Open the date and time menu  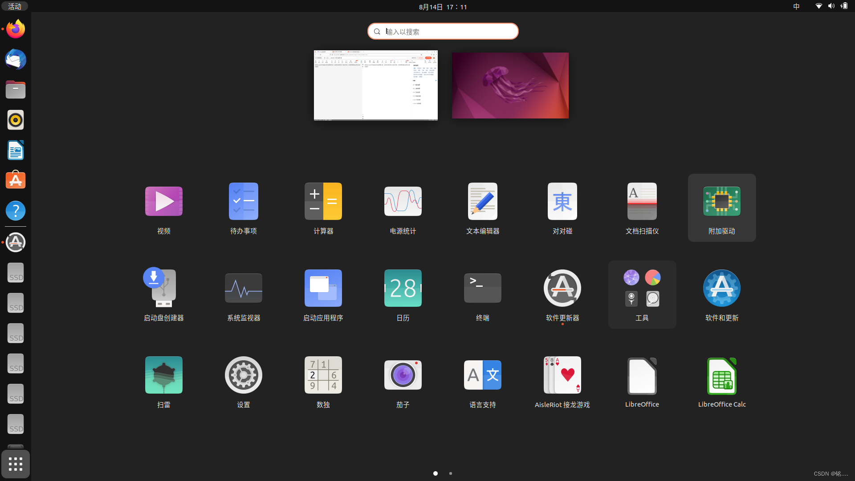pos(443,7)
